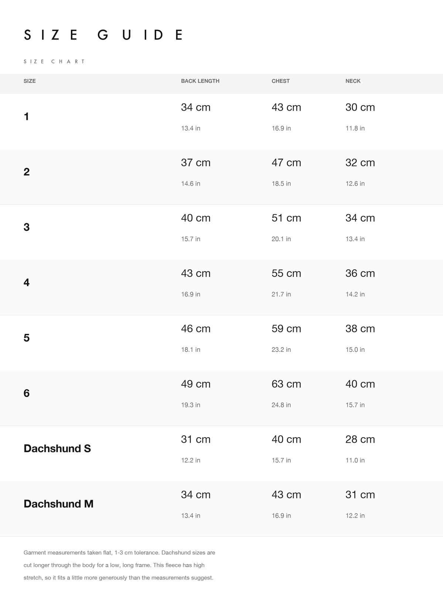Click the BACK LENGTH column header

pos(200,81)
